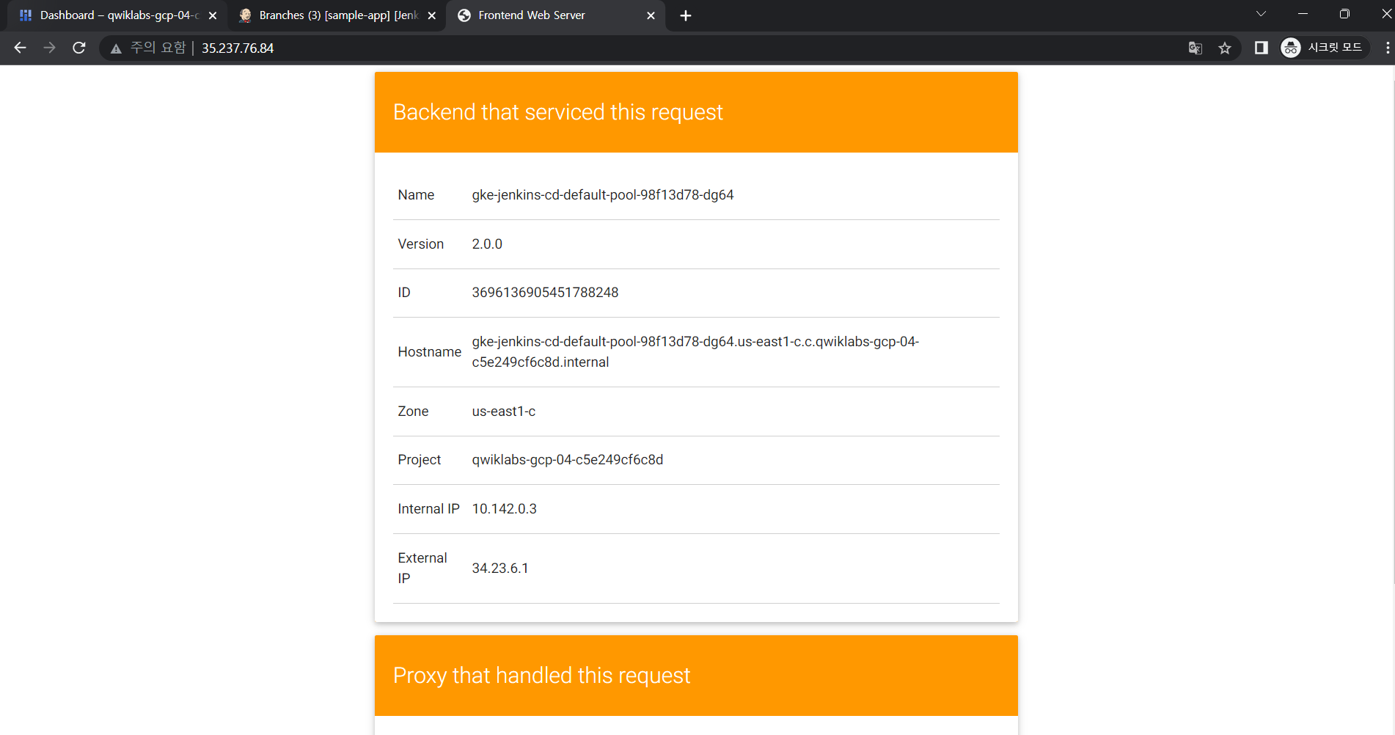1395x735 pixels.
Task: Click the 'ID' row label
Action: pyautogui.click(x=404, y=293)
